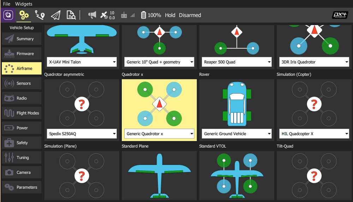Select the Rover airframe image
353x202 pixels.
click(x=237, y=104)
